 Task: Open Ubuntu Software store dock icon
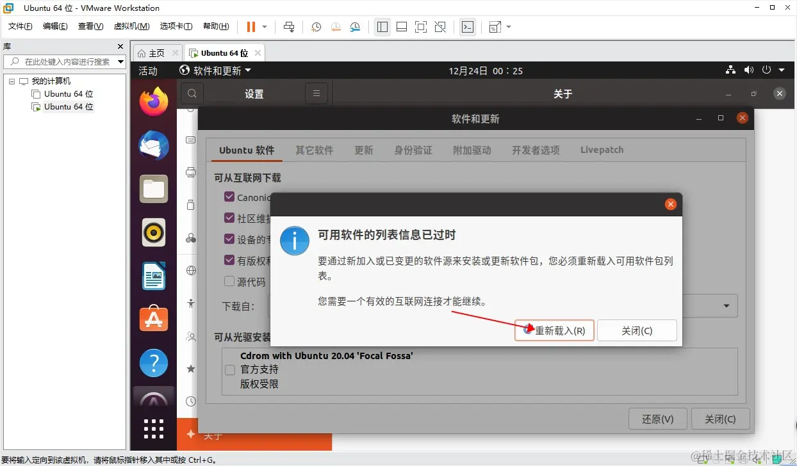154,319
